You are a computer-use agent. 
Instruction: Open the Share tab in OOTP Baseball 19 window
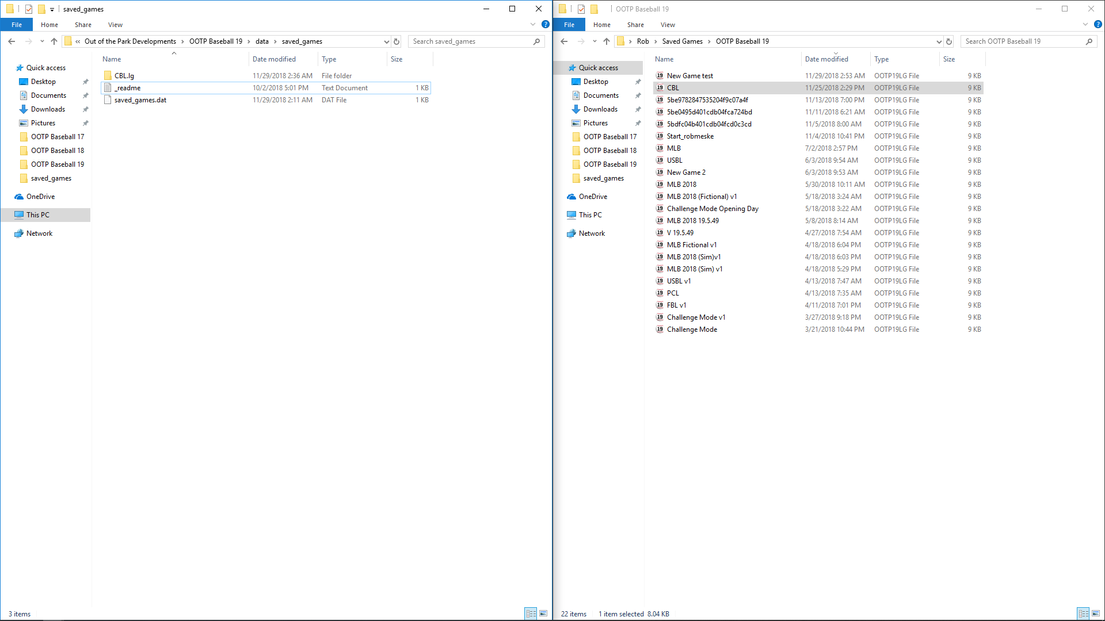coord(635,25)
